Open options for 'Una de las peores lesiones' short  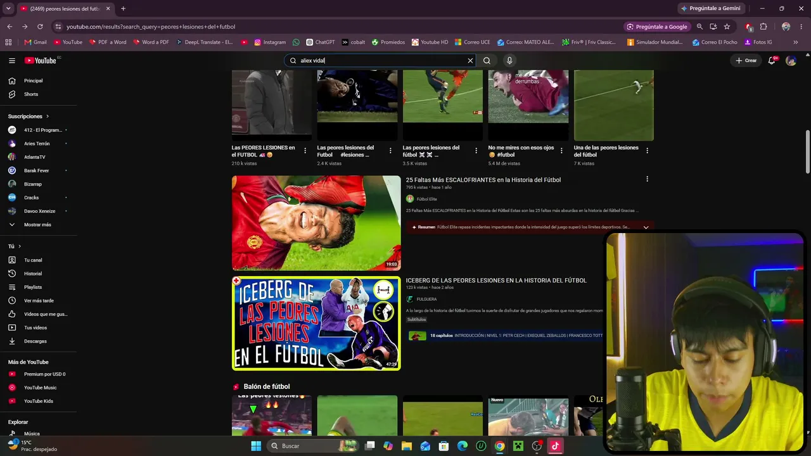click(x=647, y=151)
